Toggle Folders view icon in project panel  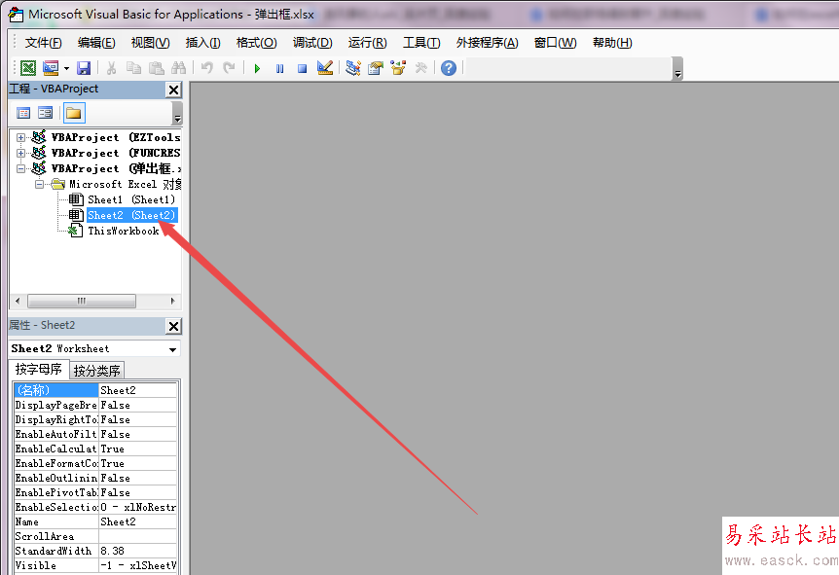[74, 113]
